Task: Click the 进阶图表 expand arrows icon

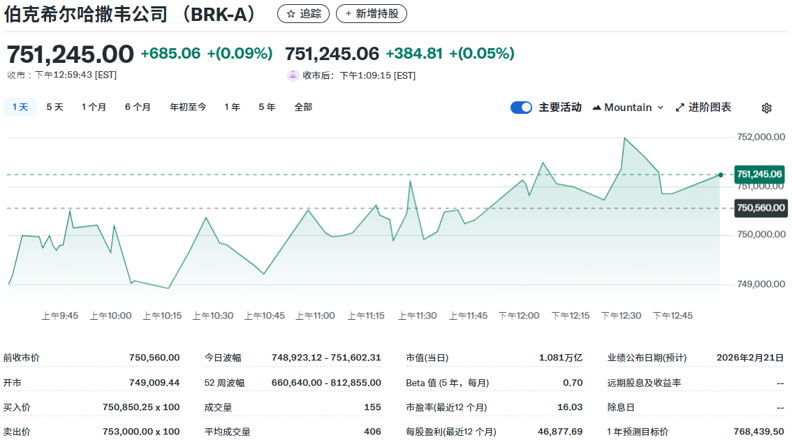Action: point(680,108)
